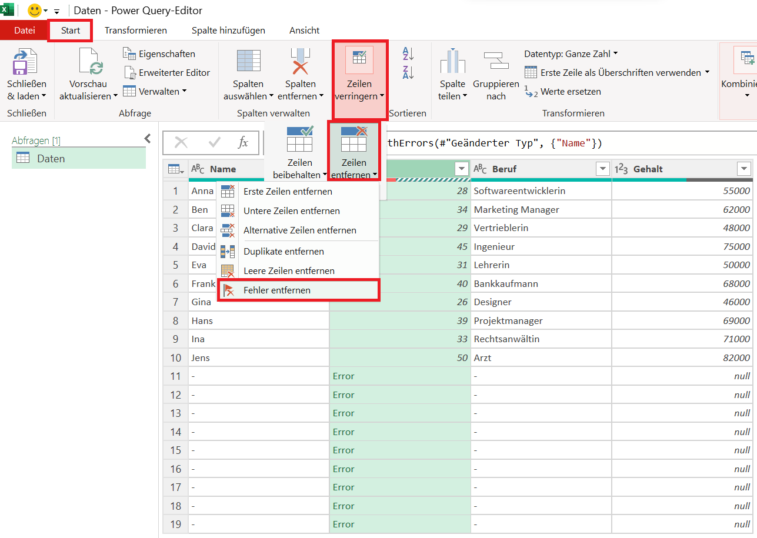Click Gruppieren nach icon
Image resolution: width=757 pixels, height=538 pixels.
coord(495,62)
